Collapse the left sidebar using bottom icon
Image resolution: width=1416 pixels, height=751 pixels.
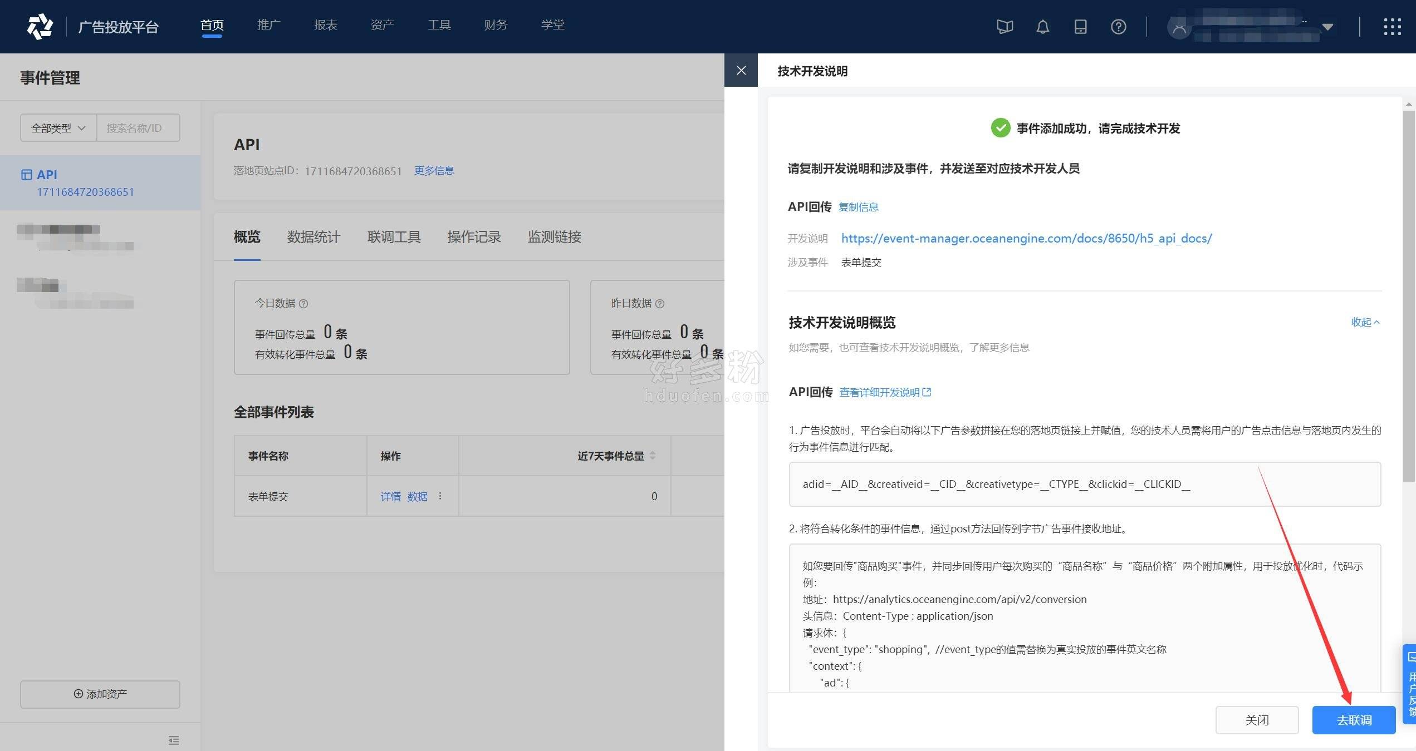[x=173, y=740]
